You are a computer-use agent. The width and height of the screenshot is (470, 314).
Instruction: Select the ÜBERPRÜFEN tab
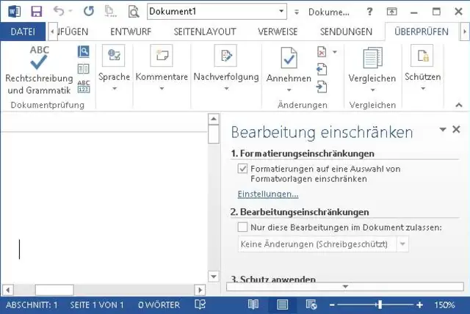(x=422, y=32)
